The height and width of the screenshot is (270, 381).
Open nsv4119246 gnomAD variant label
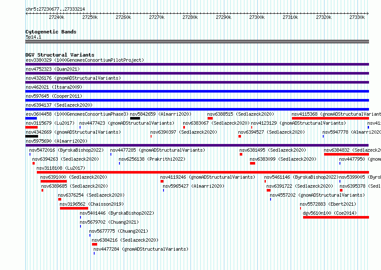point(208,177)
